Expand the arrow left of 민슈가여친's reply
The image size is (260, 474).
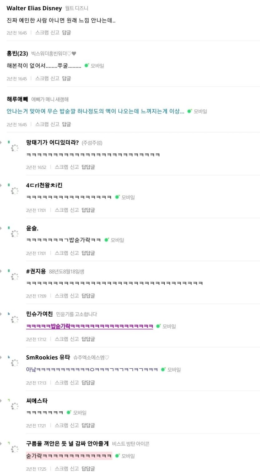coord(1,314)
